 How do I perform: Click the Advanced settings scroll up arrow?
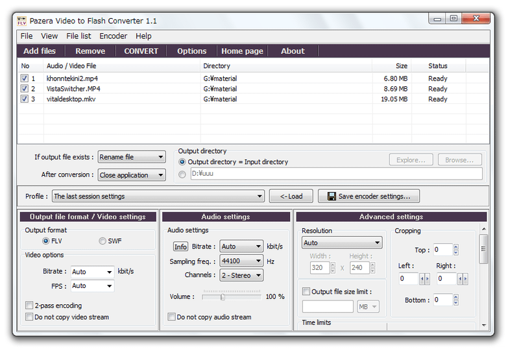(x=483, y=229)
